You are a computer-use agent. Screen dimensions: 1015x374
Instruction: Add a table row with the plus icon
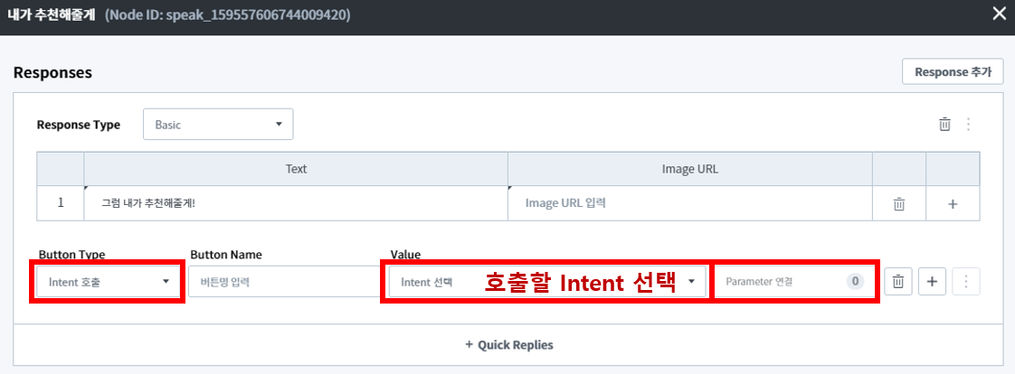pyautogui.click(x=953, y=204)
